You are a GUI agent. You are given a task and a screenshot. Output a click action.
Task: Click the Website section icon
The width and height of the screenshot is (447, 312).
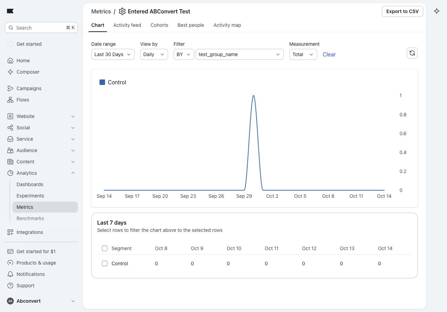point(10,116)
